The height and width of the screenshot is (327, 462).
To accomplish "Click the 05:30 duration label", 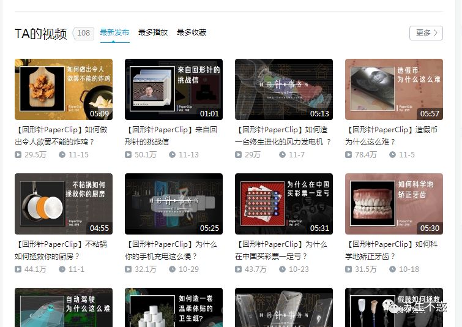I will [x=430, y=228].
